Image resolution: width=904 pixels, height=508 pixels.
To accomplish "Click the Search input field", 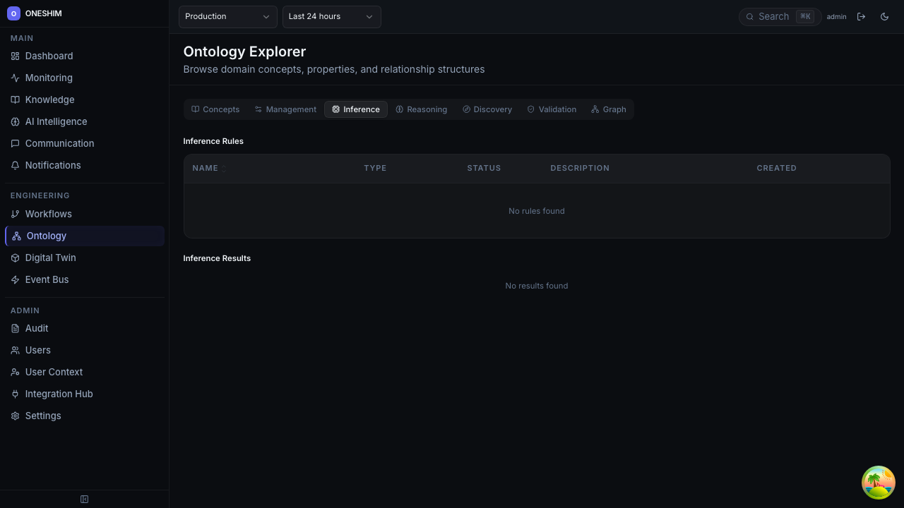I will [773, 16].
